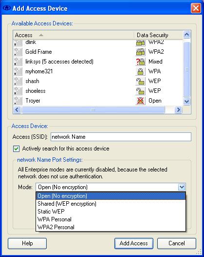Select the shash network entry
204x257 pixels.
(x=98, y=81)
